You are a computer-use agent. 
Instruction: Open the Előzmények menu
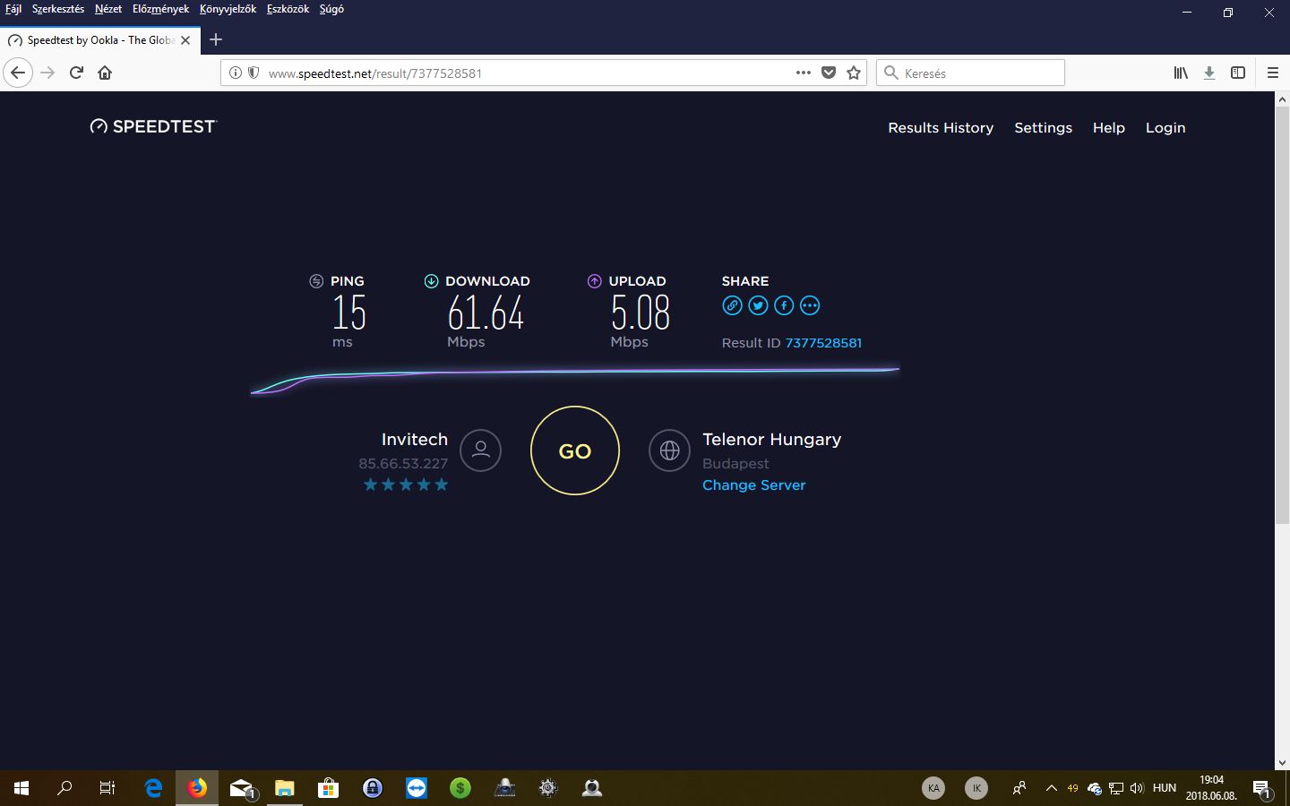click(x=160, y=9)
